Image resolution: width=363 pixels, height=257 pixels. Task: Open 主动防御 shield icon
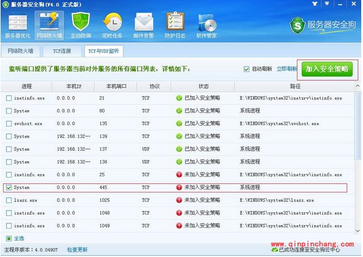pyautogui.click(x=81, y=25)
